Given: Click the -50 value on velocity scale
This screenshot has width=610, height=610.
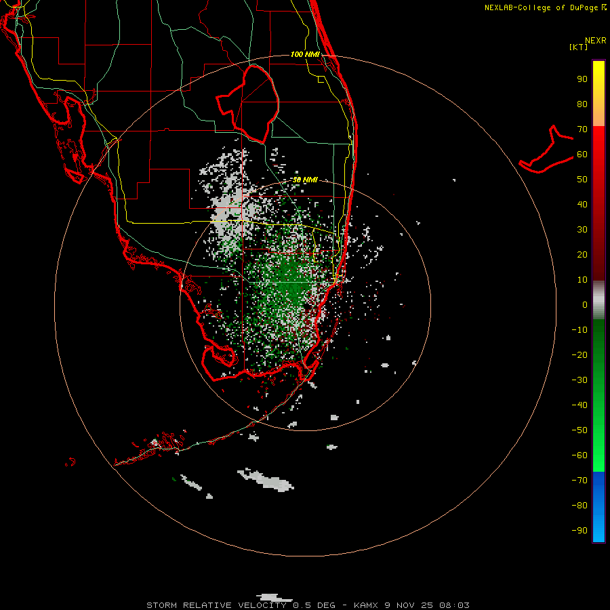Looking at the screenshot, I should pyautogui.click(x=579, y=430).
